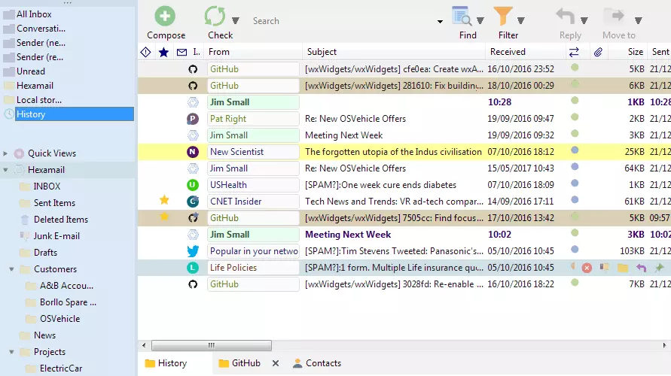
Task: Expand the Filter dropdown arrow
Action: click(520, 20)
